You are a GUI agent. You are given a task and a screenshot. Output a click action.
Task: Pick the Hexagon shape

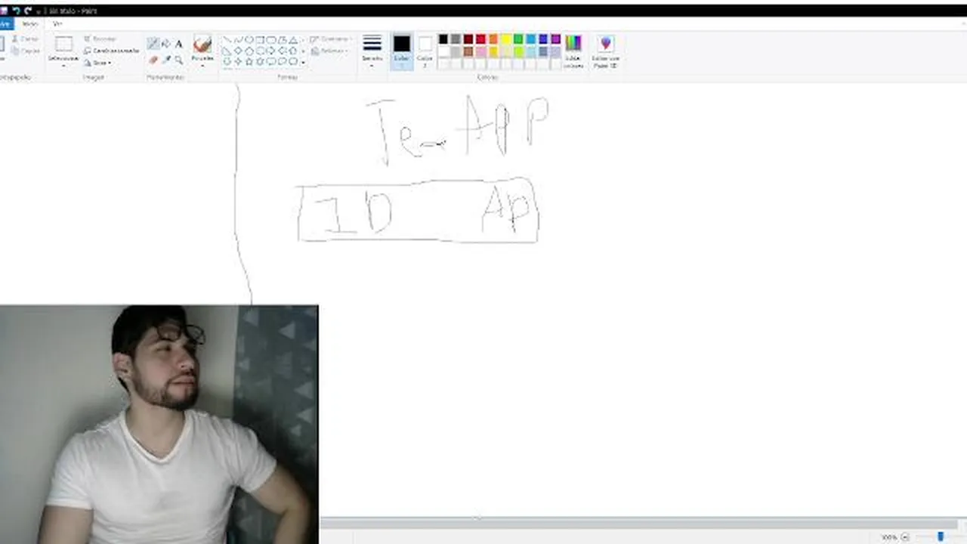pos(259,51)
